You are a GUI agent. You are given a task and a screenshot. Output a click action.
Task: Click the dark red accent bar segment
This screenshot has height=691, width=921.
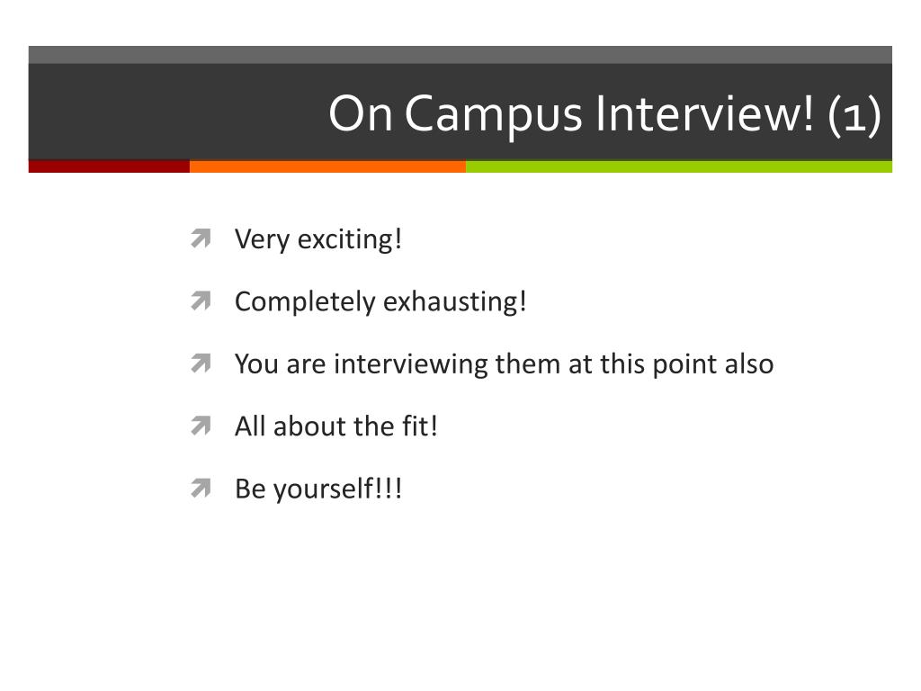point(109,166)
